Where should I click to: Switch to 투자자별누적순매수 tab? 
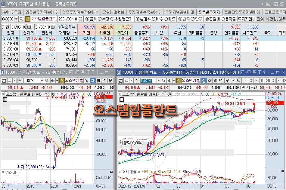[x=145, y=12]
